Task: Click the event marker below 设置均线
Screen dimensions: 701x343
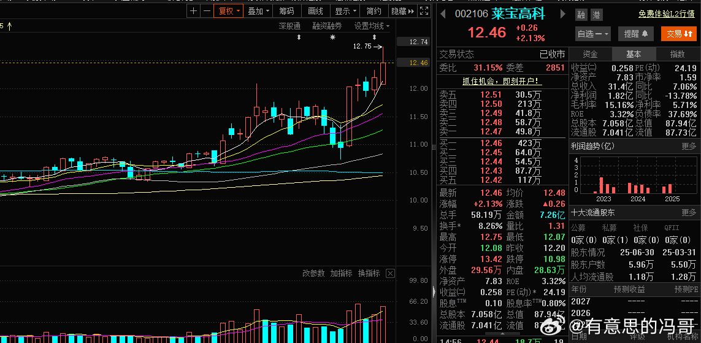Action: click(x=375, y=37)
